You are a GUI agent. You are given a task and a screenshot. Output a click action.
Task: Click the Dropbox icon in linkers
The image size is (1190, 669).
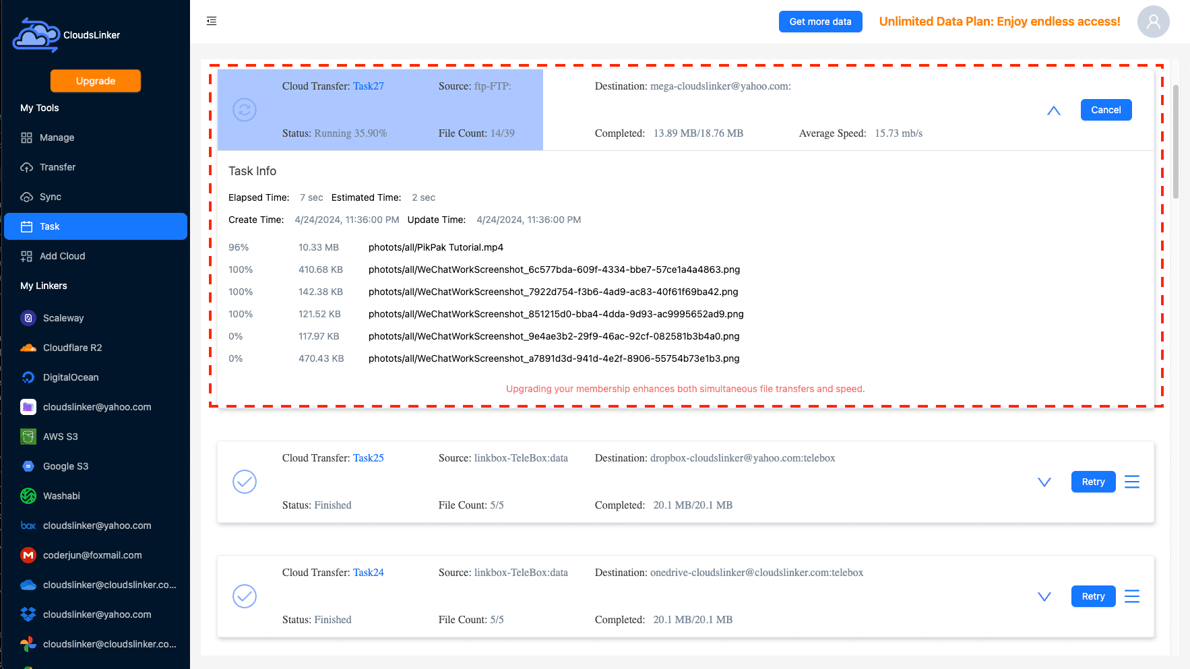[x=28, y=614]
